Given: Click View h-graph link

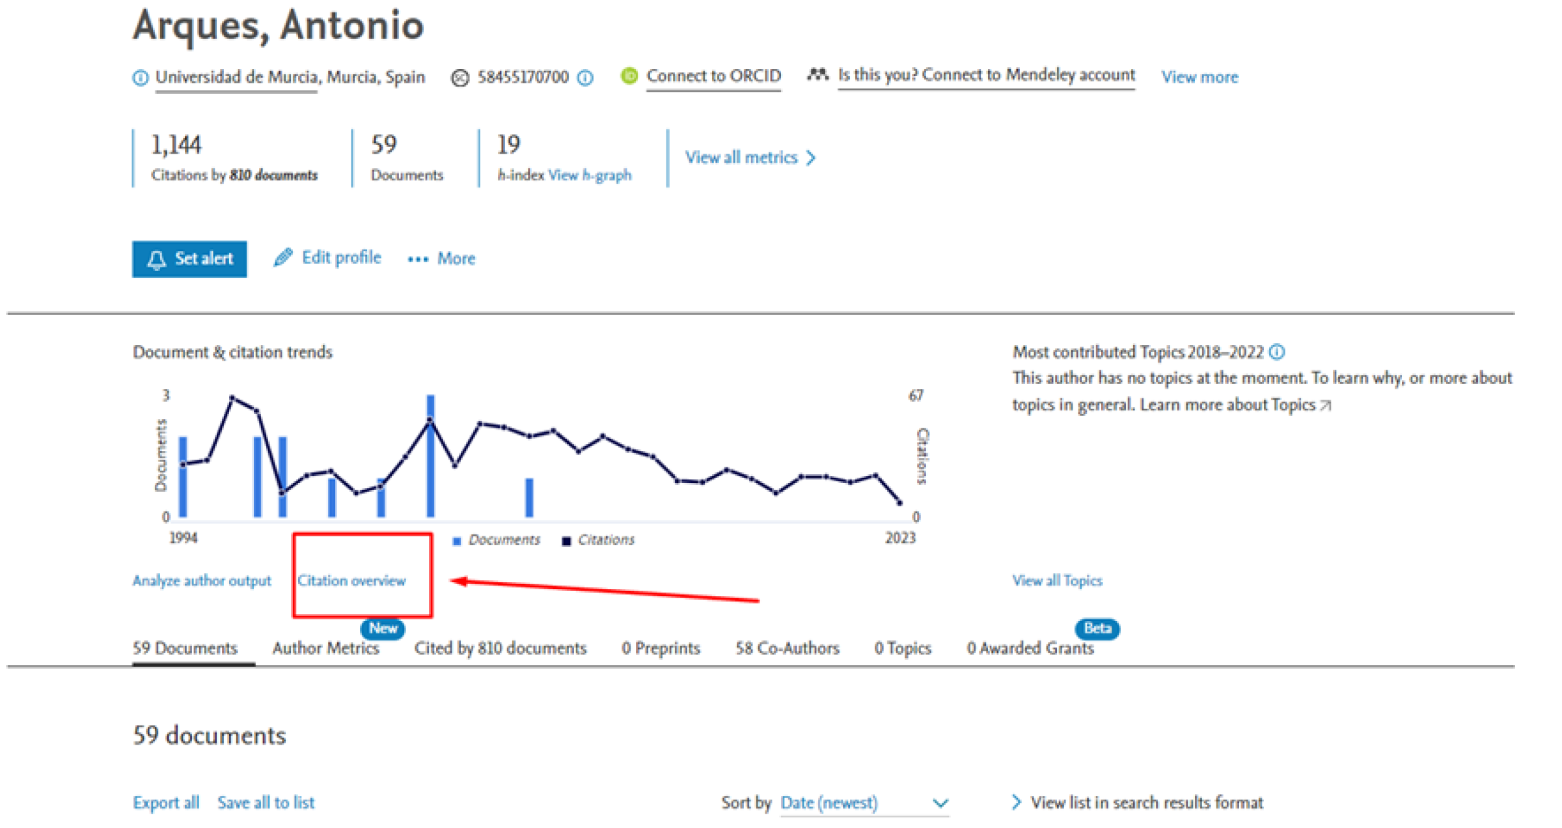Looking at the screenshot, I should [x=590, y=175].
